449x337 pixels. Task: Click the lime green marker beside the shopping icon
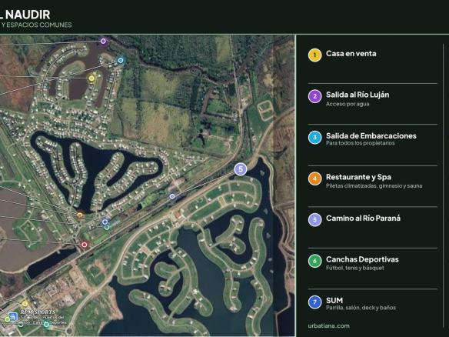7,319
